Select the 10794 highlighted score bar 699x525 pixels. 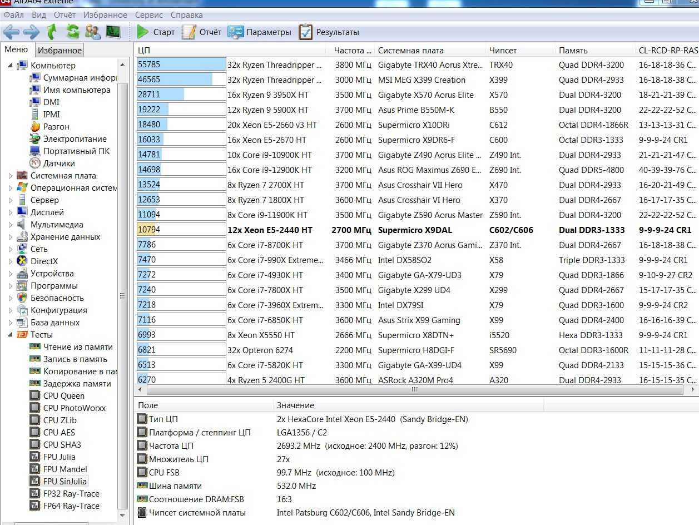(x=181, y=230)
